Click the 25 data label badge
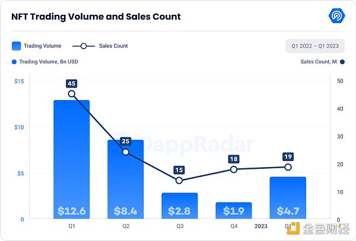Screen dimensions: 356x241 coord(126,142)
